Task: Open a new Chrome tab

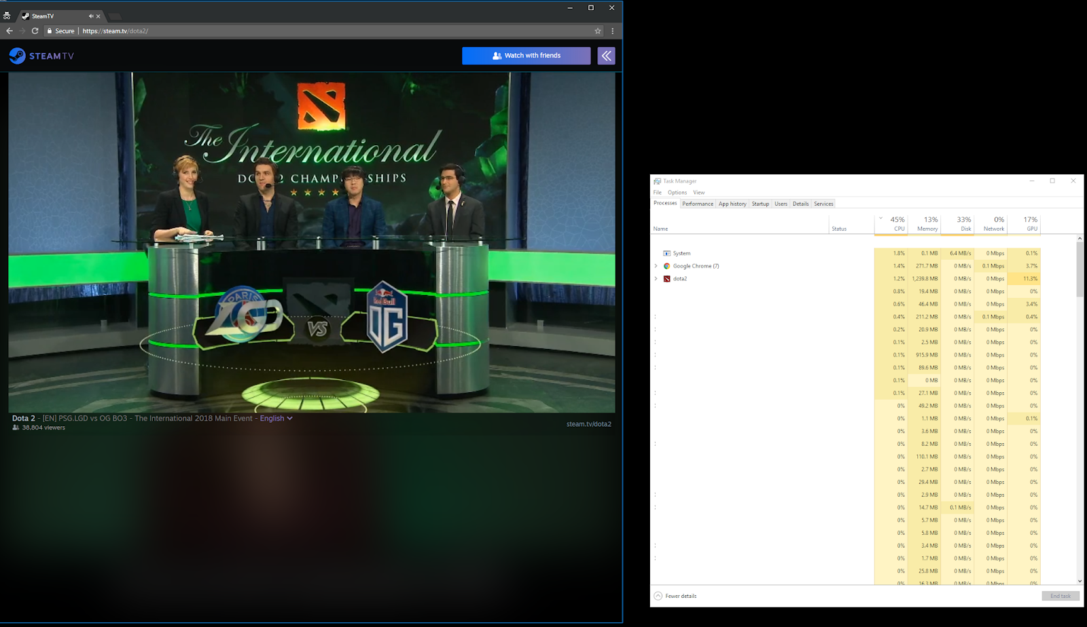Action: point(115,16)
